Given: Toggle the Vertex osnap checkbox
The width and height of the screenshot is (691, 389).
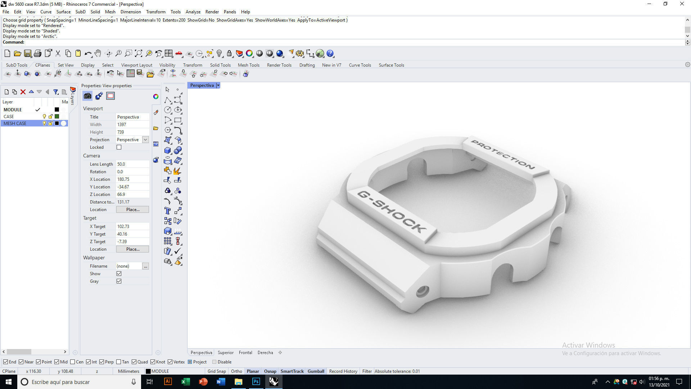Looking at the screenshot, I should pyautogui.click(x=170, y=362).
